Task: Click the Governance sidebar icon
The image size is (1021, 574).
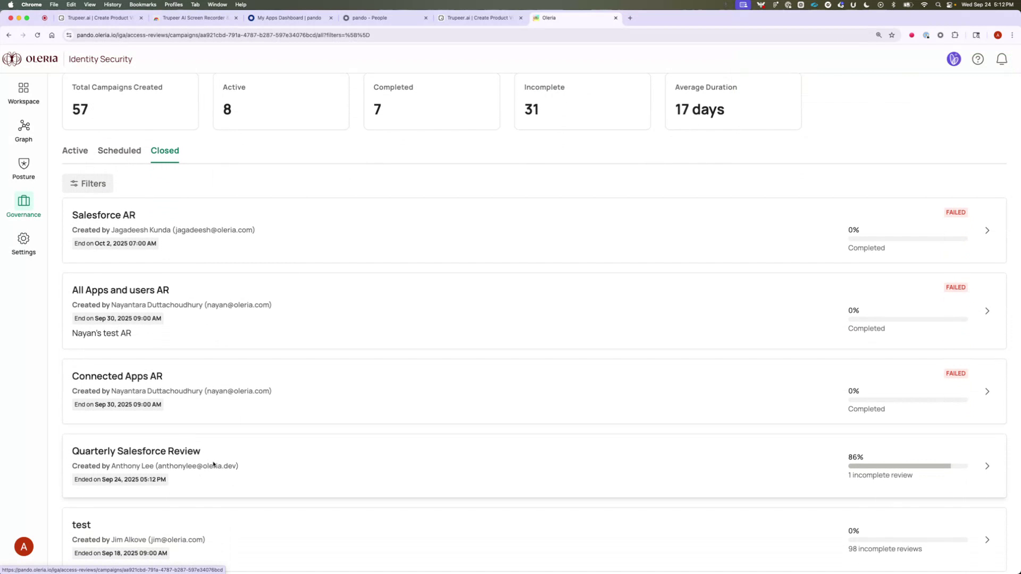Action: 23,204
